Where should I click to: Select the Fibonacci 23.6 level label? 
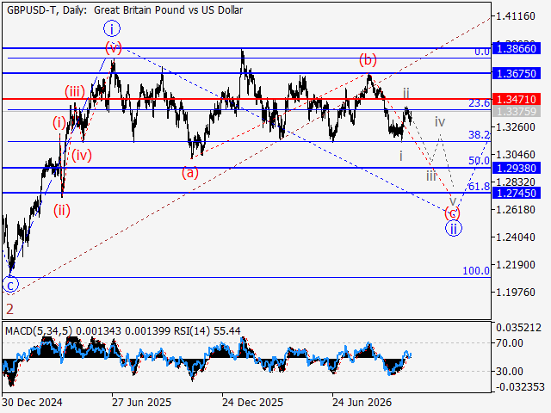479,103
